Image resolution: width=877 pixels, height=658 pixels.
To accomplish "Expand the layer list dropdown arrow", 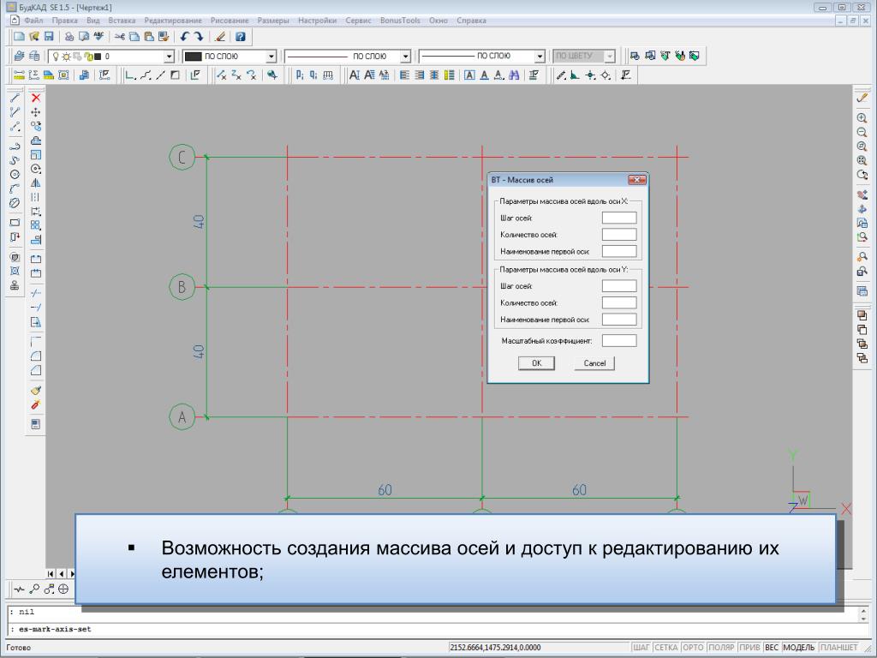I will [169, 57].
